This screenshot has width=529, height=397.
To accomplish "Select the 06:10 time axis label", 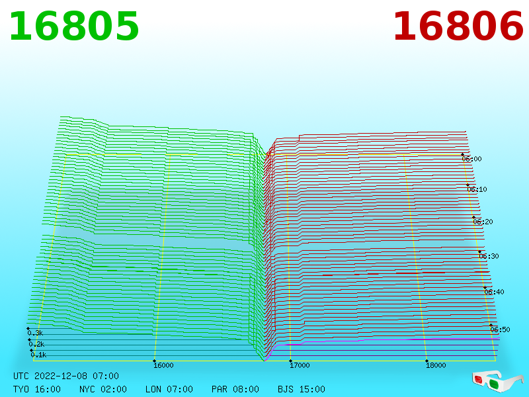I will point(477,189).
